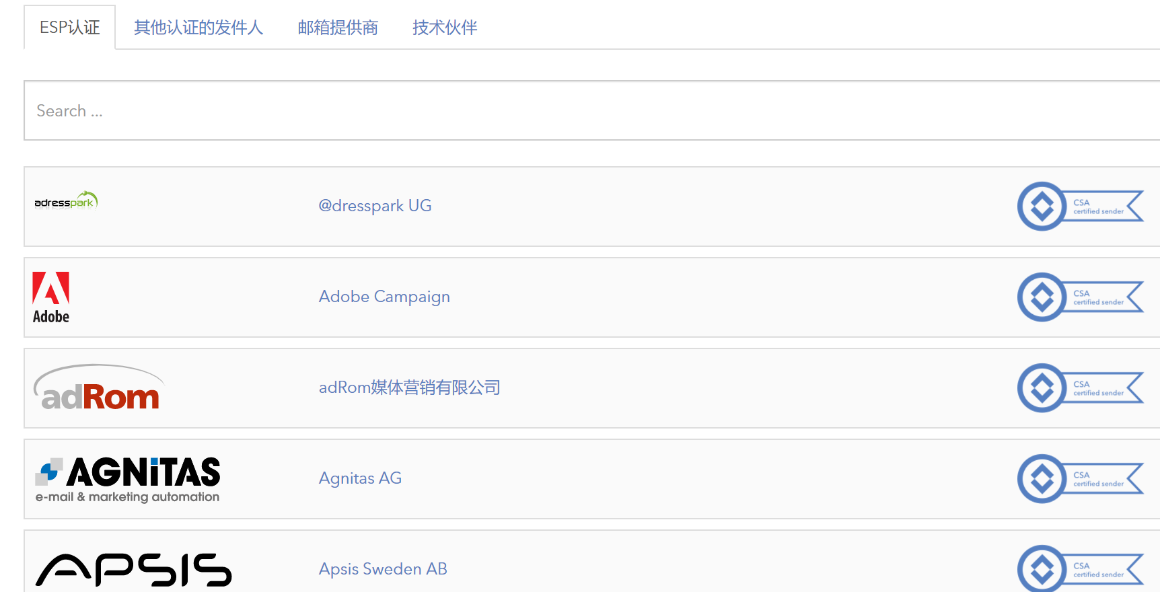This screenshot has width=1160, height=592.
Task: Open the Apsis Sweden AB link
Action: (383, 569)
